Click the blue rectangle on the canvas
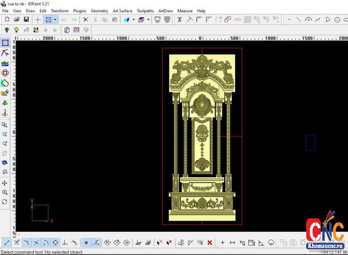 tap(310, 142)
